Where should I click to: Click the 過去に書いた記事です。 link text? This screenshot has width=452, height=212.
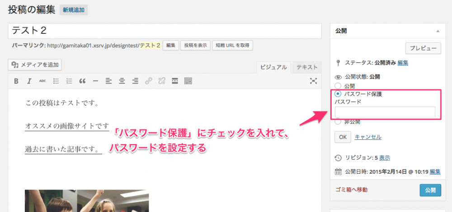[x=63, y=149]
